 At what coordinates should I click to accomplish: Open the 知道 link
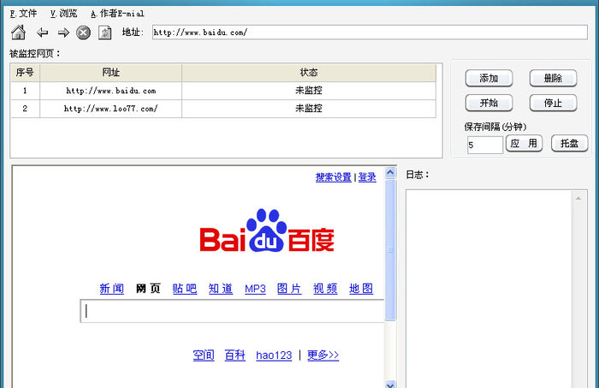221,289
